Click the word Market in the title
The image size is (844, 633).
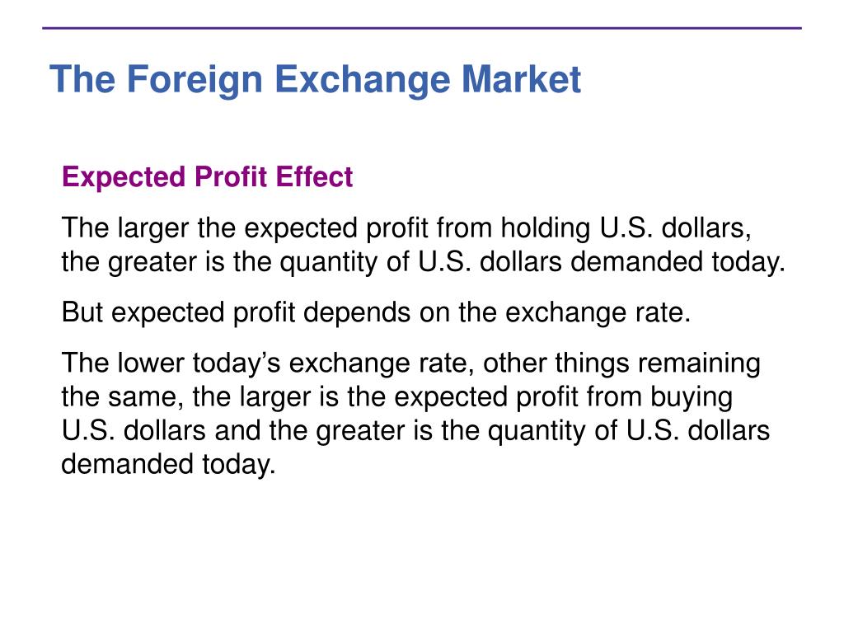521,79
